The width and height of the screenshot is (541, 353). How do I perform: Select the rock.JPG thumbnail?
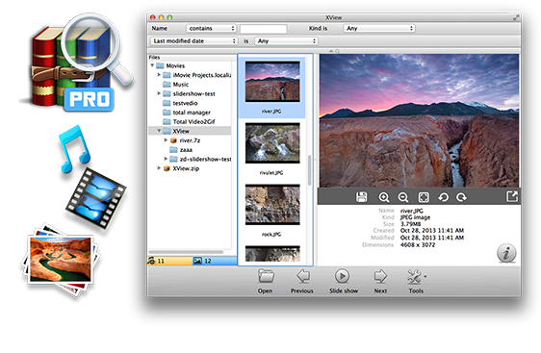(272, 205)
